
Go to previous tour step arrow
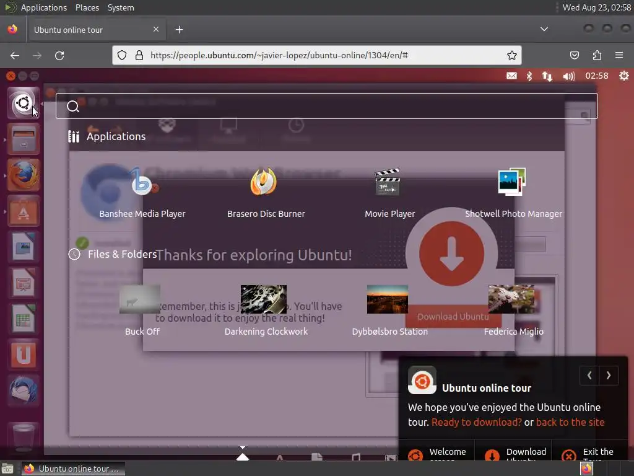coord(589,376)
